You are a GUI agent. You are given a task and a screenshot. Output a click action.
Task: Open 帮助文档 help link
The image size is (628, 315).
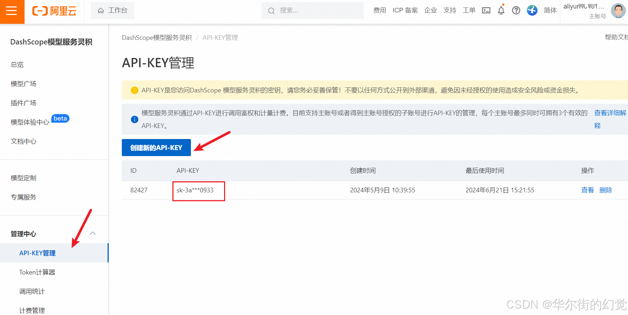click(616, 37)
